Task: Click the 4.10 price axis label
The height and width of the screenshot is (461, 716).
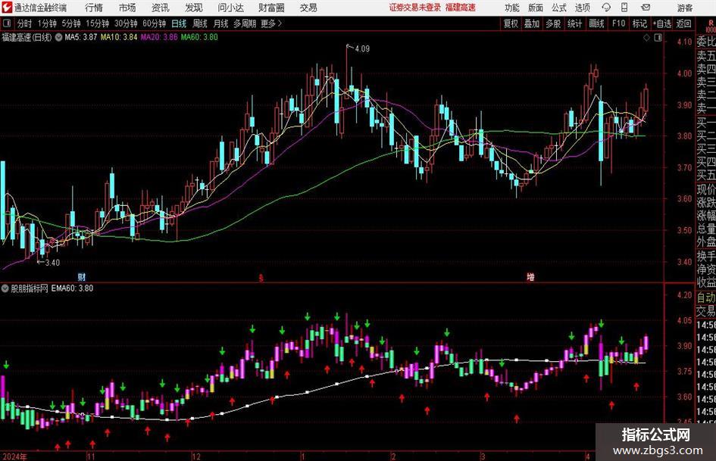Action: [684, 42]
